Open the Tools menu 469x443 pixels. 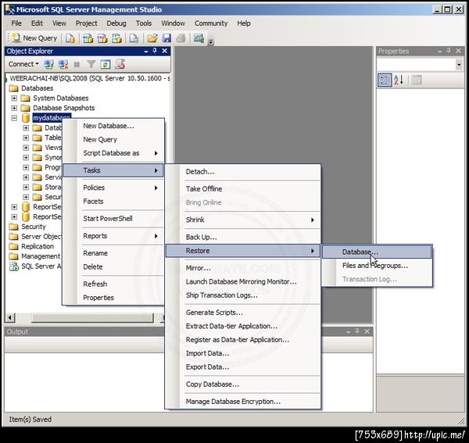coord(144,23)
